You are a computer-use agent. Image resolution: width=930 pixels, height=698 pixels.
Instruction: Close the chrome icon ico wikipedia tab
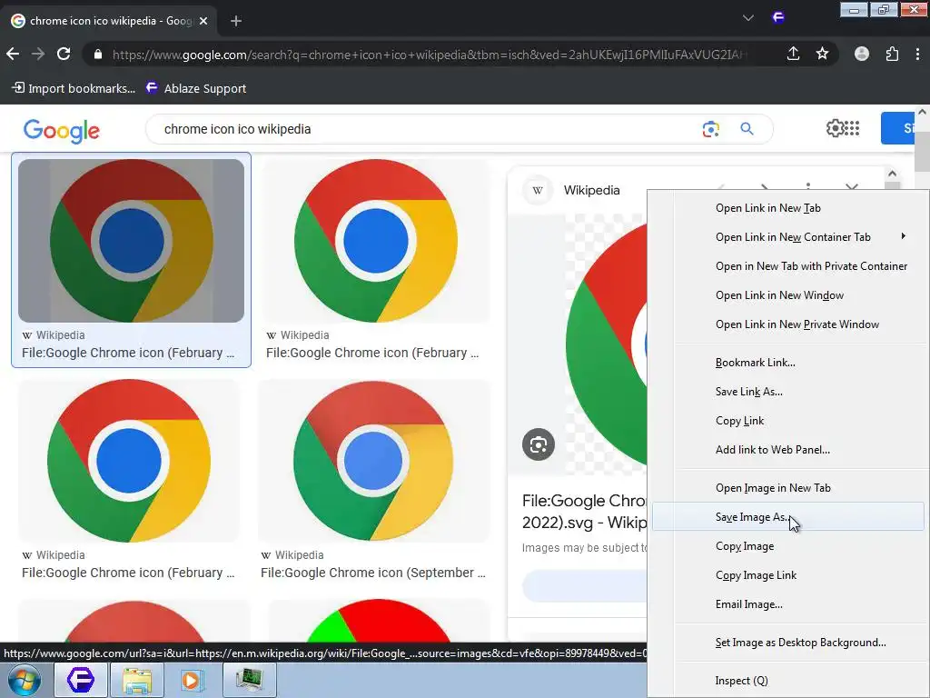click(x=203, y=21)
